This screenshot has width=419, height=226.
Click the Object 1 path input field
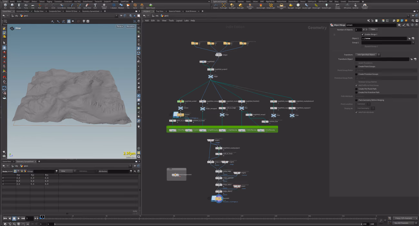click(384, 38)
